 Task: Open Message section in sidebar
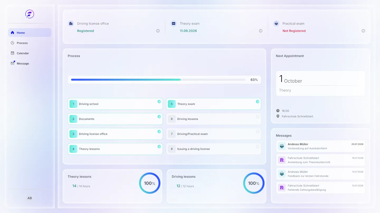30,63
